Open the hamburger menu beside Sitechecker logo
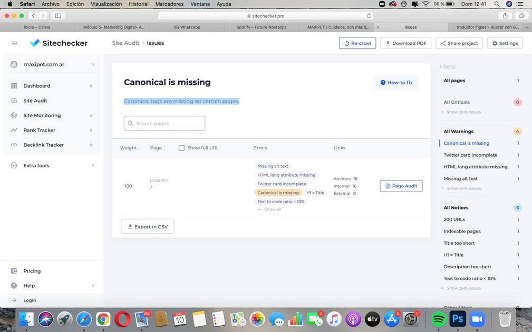This screenshot has width=532, height=332. 15,43
